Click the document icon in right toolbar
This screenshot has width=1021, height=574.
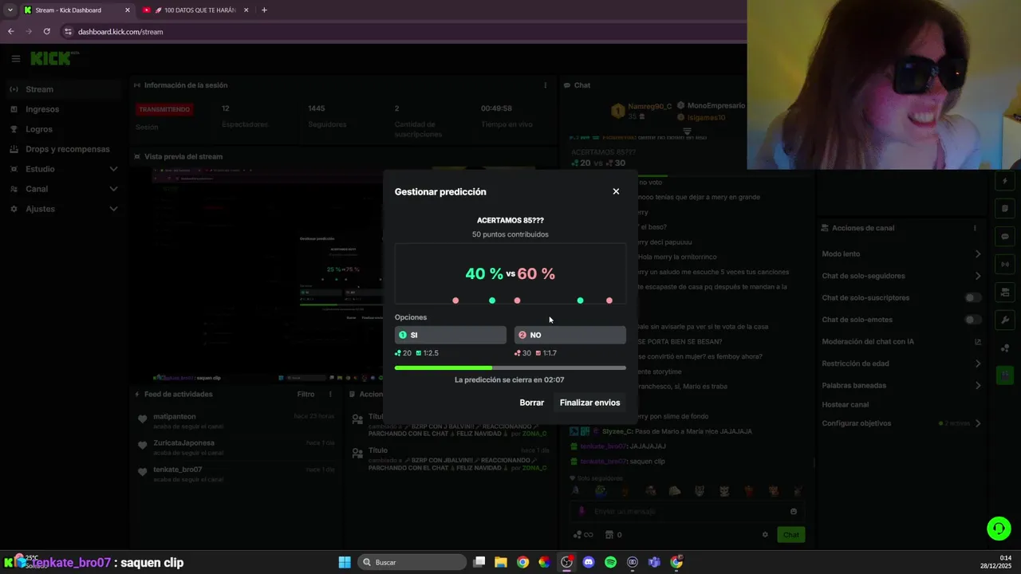click(1005, 209)
